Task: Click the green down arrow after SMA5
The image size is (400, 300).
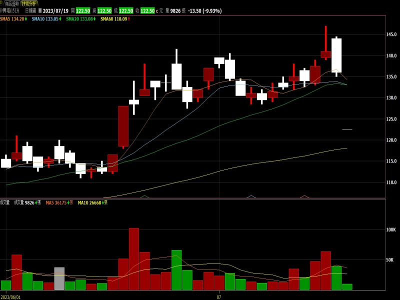Action: (25, 19)
